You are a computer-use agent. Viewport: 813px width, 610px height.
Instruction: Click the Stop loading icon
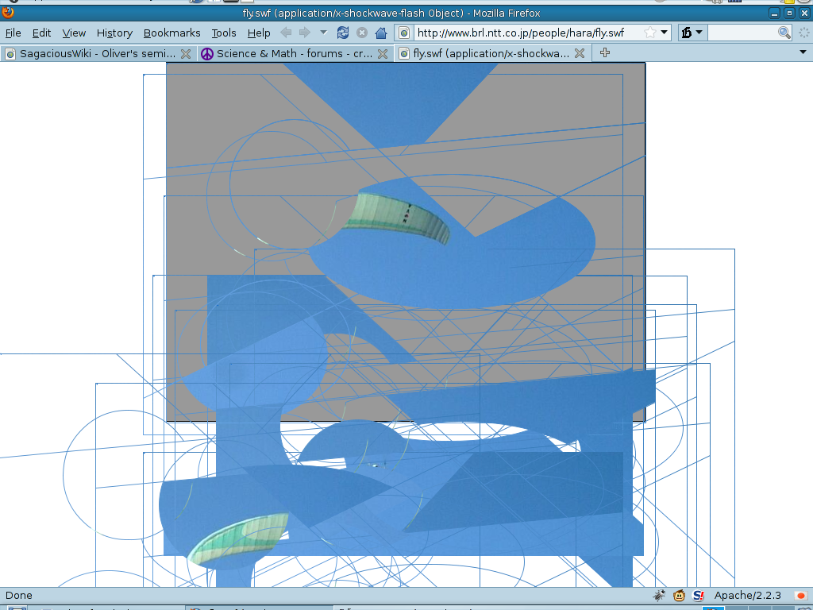(x=362, y=33)
